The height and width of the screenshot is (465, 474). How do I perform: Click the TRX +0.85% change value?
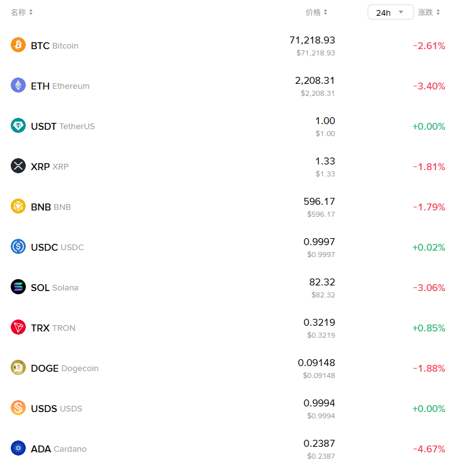[429, 328]
